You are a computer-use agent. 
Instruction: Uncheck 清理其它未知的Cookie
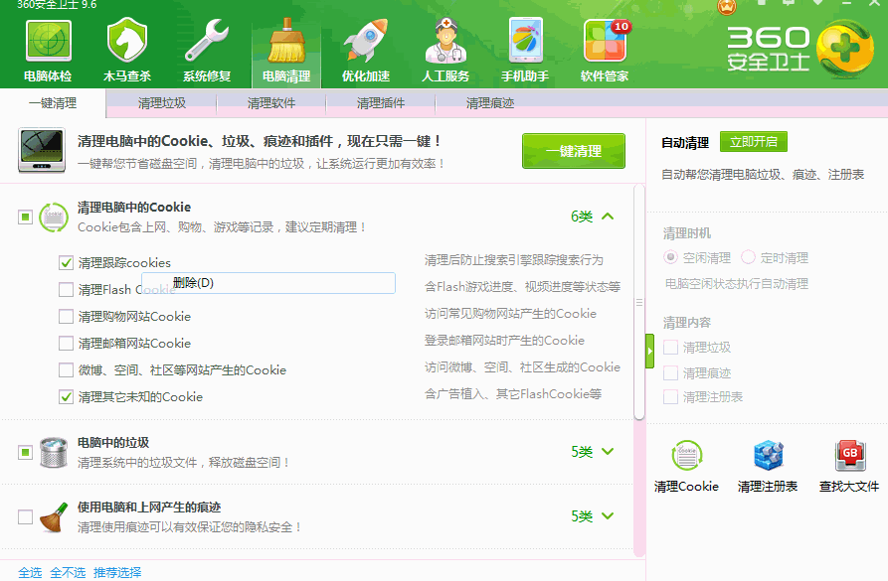(67, 397)
